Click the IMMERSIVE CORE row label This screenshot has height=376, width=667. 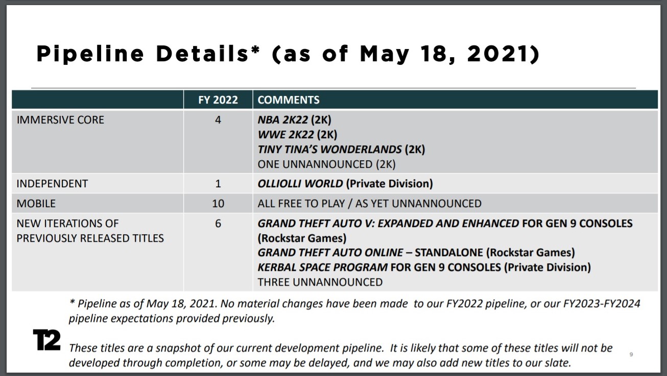coord(60,120)
